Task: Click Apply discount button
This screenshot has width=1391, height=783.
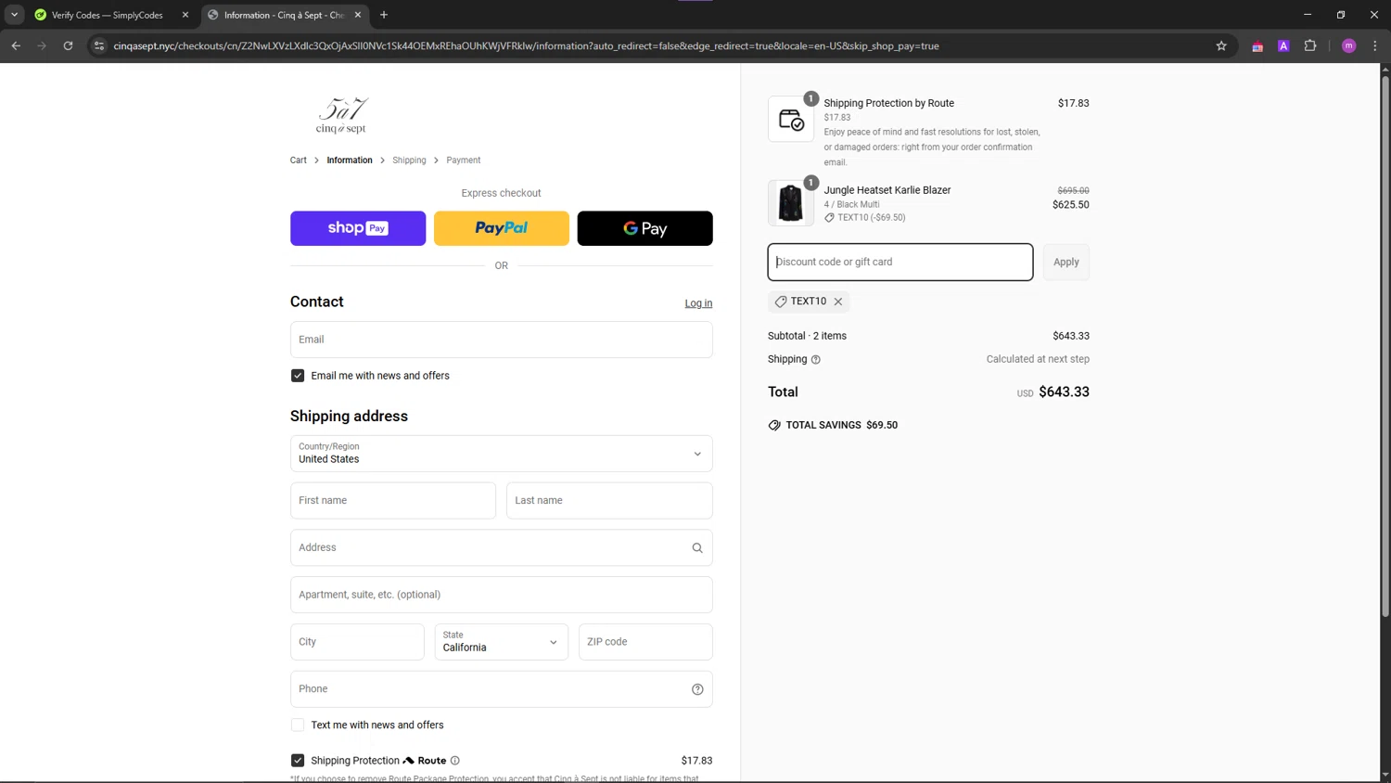Action: point(1066,263)
